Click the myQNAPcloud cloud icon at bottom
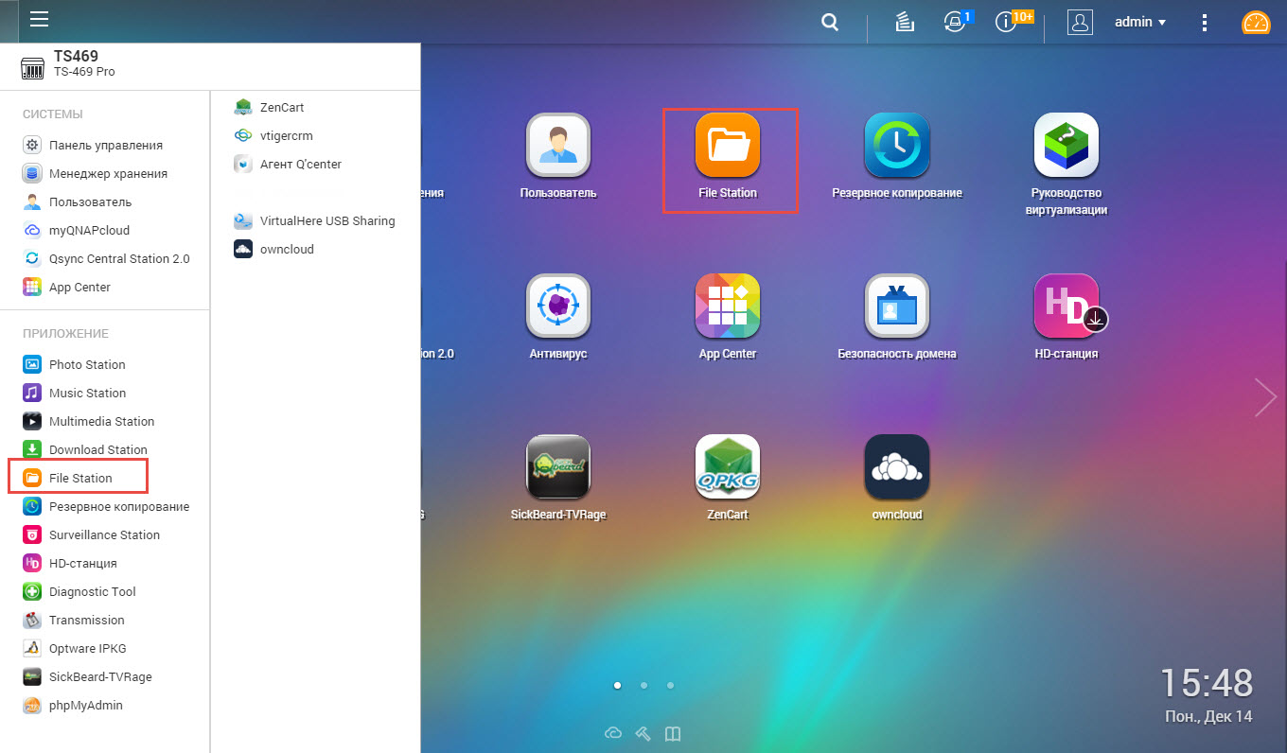This screenshot has height=753, width=1287. 613,733
